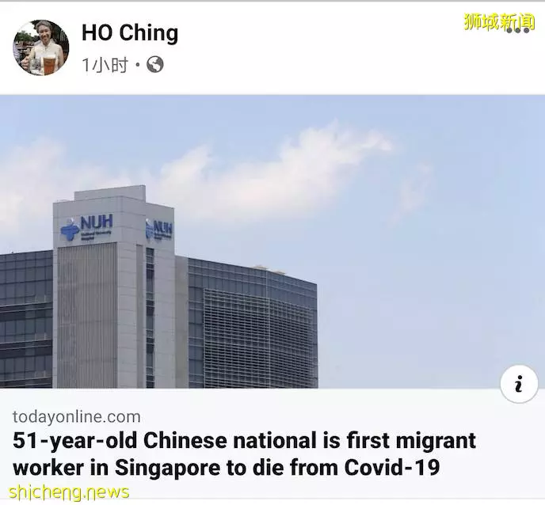Open the three-dot post options menu
The height and width of the screenshot is (505, 545).
(518, 31)
